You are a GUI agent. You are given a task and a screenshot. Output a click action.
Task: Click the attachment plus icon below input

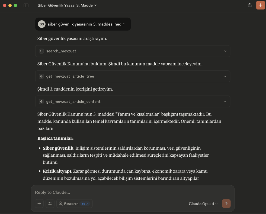click(x=39, y=203)
